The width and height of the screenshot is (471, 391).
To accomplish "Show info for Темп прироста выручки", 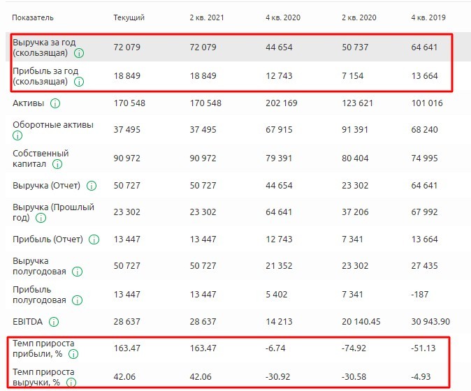I will pyautogui.click(x=71, y=382).
